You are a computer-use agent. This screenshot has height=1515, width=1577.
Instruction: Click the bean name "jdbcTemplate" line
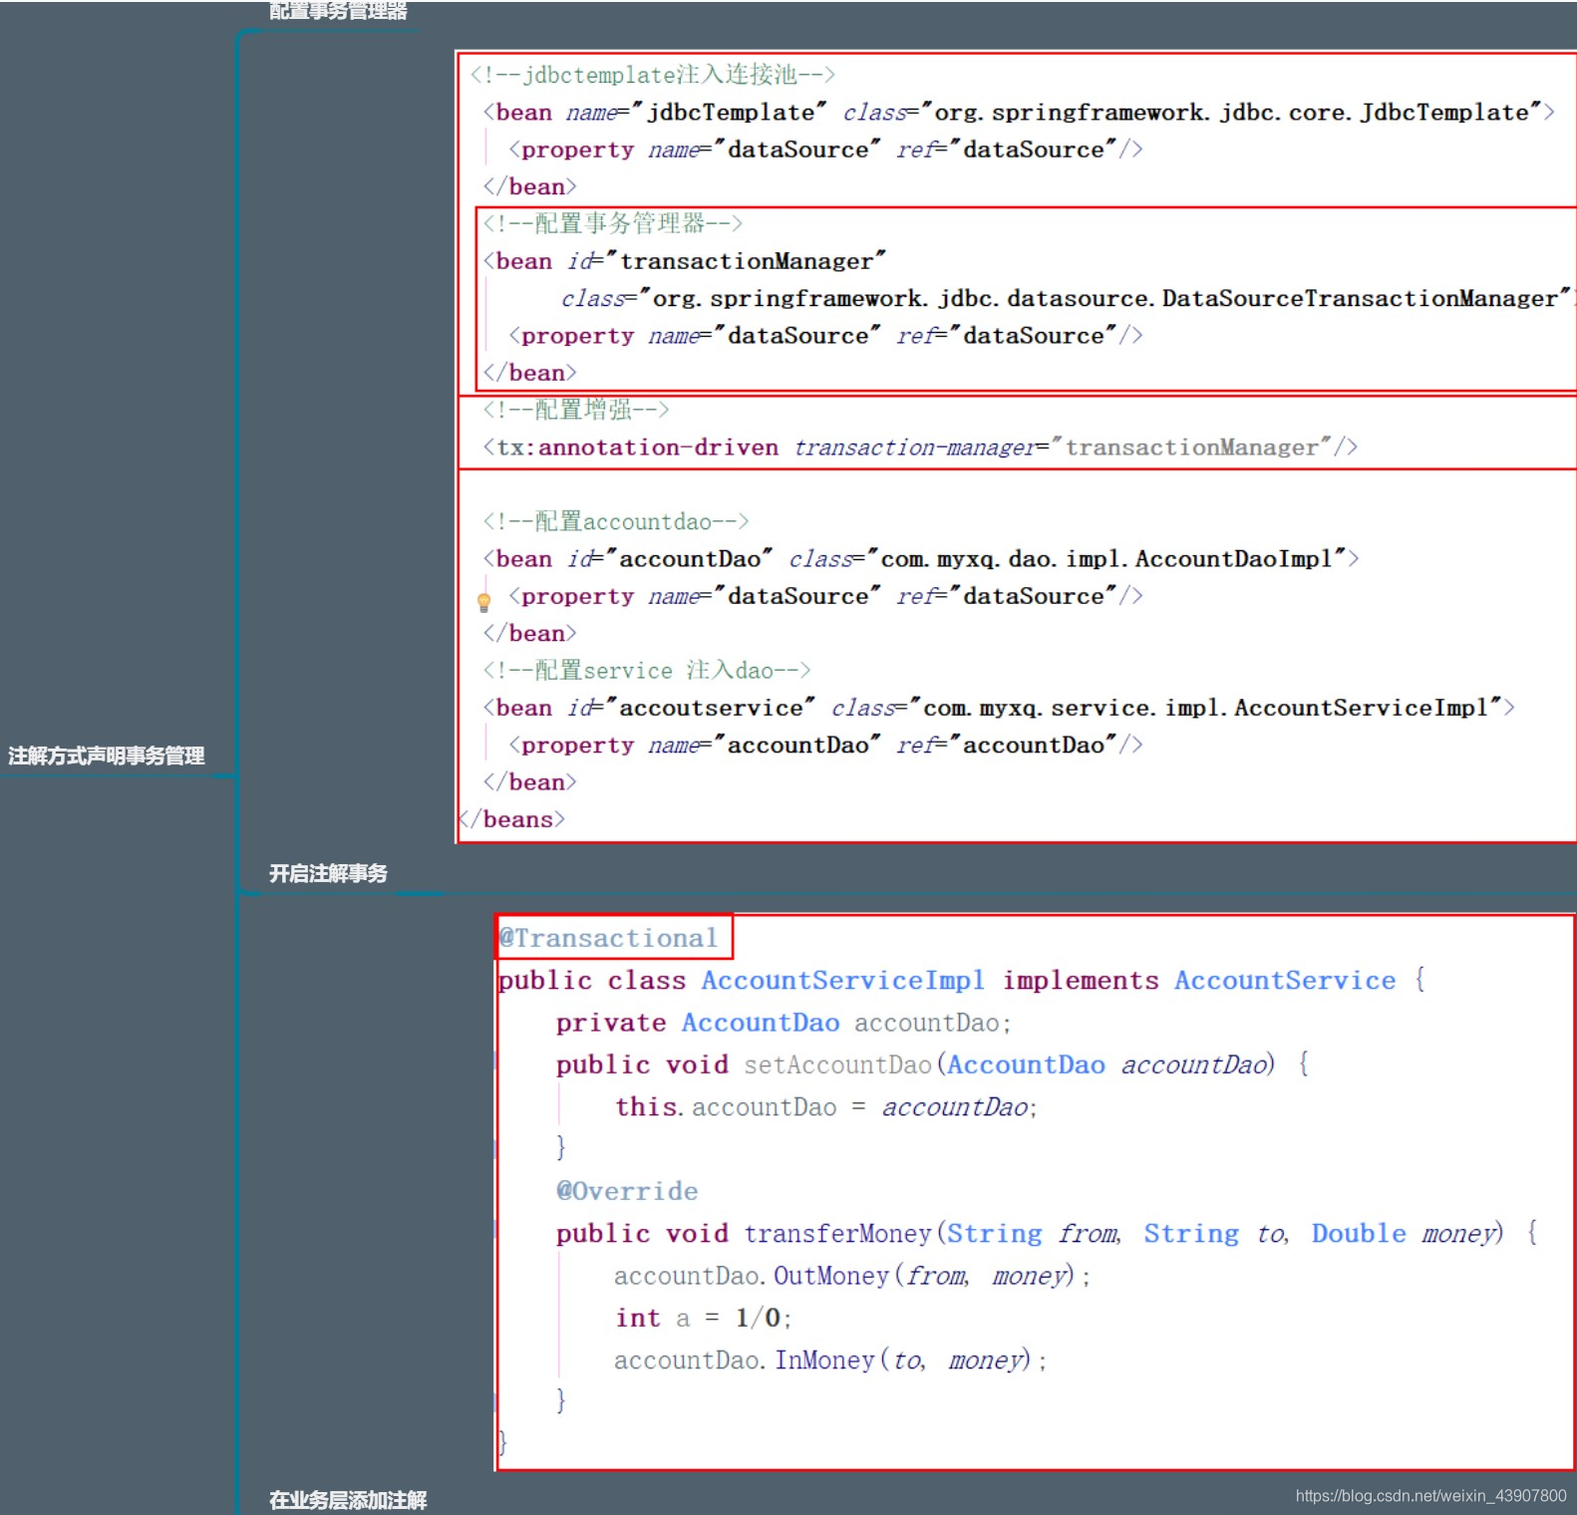tap(1019, 113)
